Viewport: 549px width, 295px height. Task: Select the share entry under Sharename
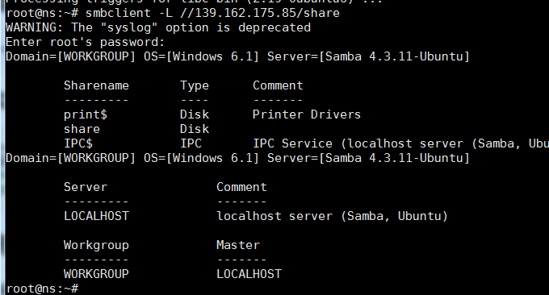82,129
